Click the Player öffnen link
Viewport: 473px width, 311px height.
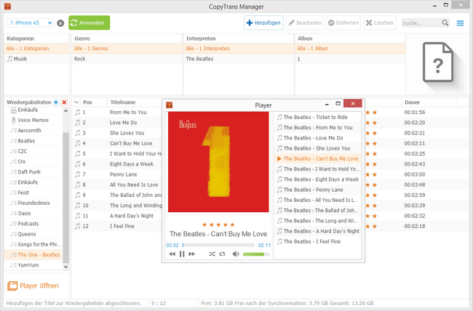[x=33, y=286]
